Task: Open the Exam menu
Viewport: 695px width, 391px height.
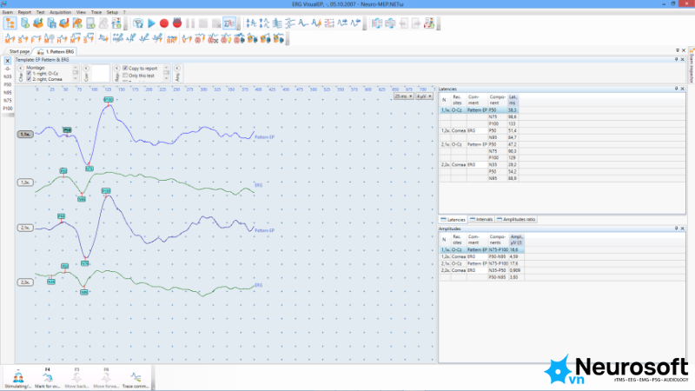Action: tap(8, 12)
